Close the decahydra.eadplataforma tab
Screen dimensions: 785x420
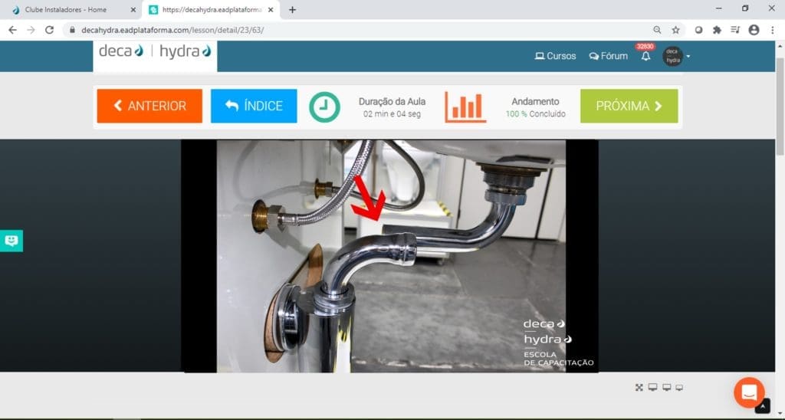[x=271, y=9]
